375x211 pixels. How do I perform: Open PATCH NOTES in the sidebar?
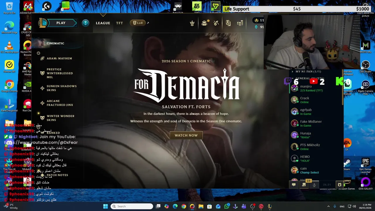pyautogui.click(x=57, y=175)
